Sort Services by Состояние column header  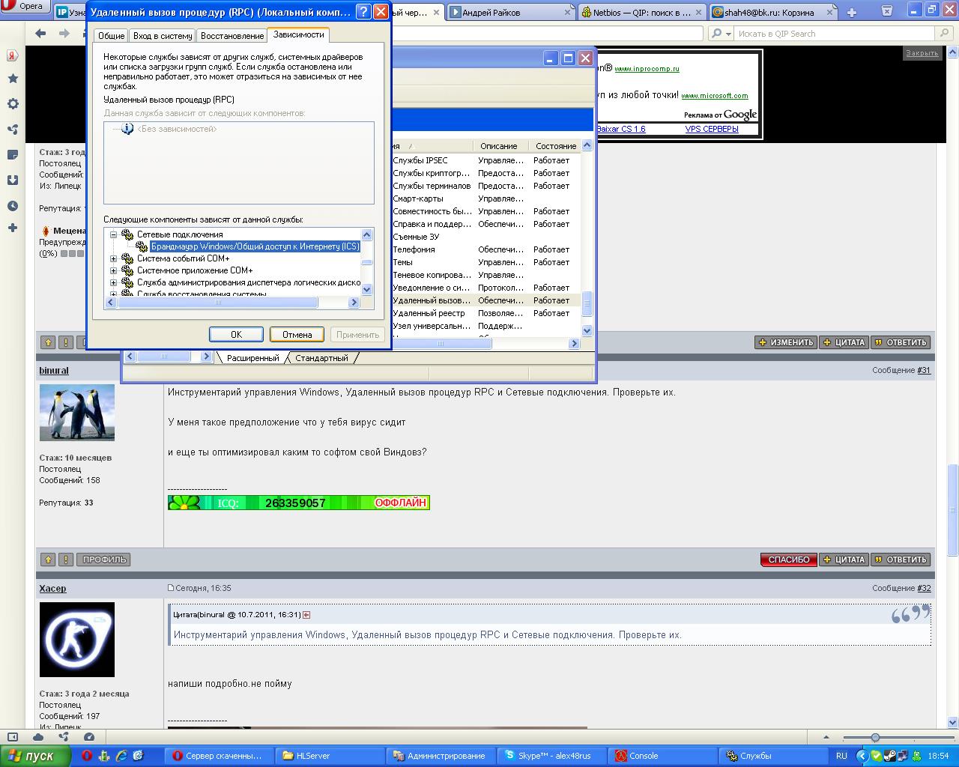(555, 146)
